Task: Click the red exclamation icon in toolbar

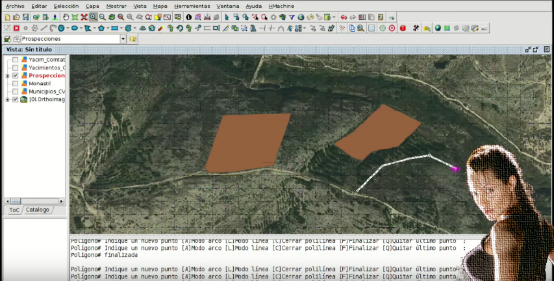Action: [403, 28]
